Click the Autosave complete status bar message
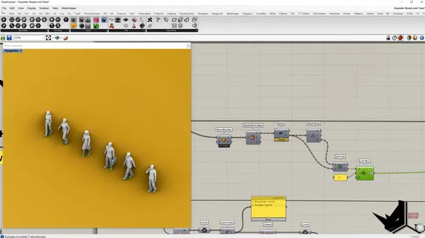This screenshot has width=425, height=238. tap(25, 237)
